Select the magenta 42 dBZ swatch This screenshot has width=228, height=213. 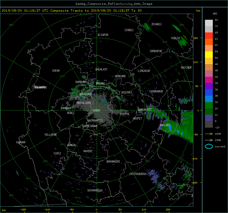[x=209, y=80]
